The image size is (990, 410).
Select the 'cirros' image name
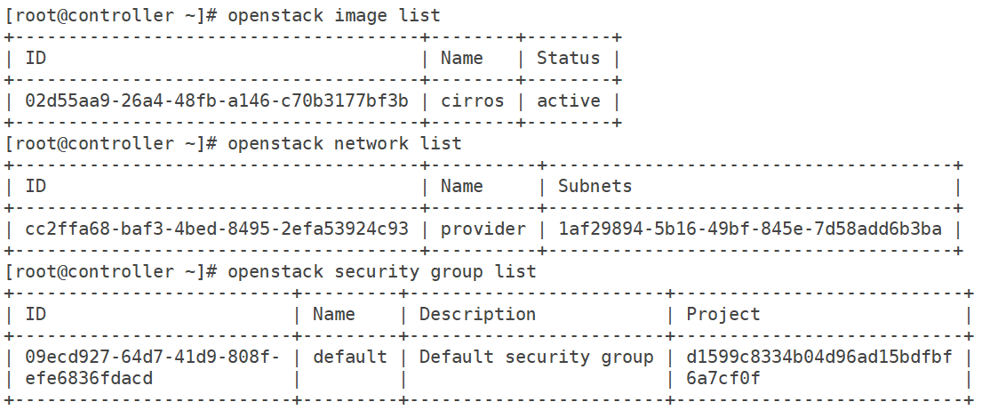click(x=472, y=101)
